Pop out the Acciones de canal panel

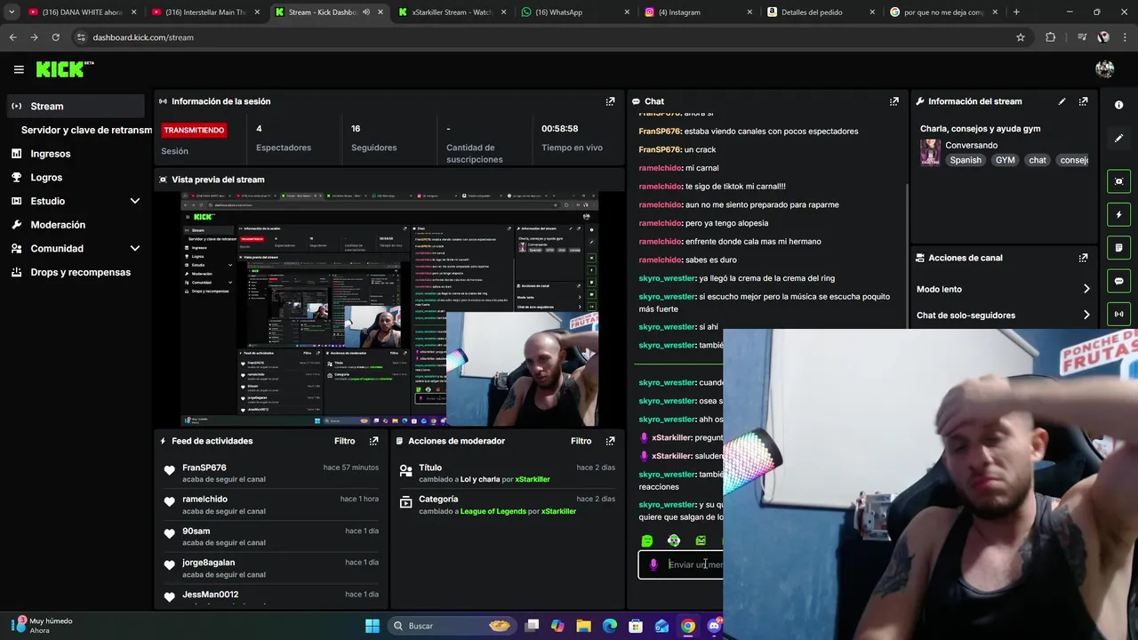coord(1083,258)
